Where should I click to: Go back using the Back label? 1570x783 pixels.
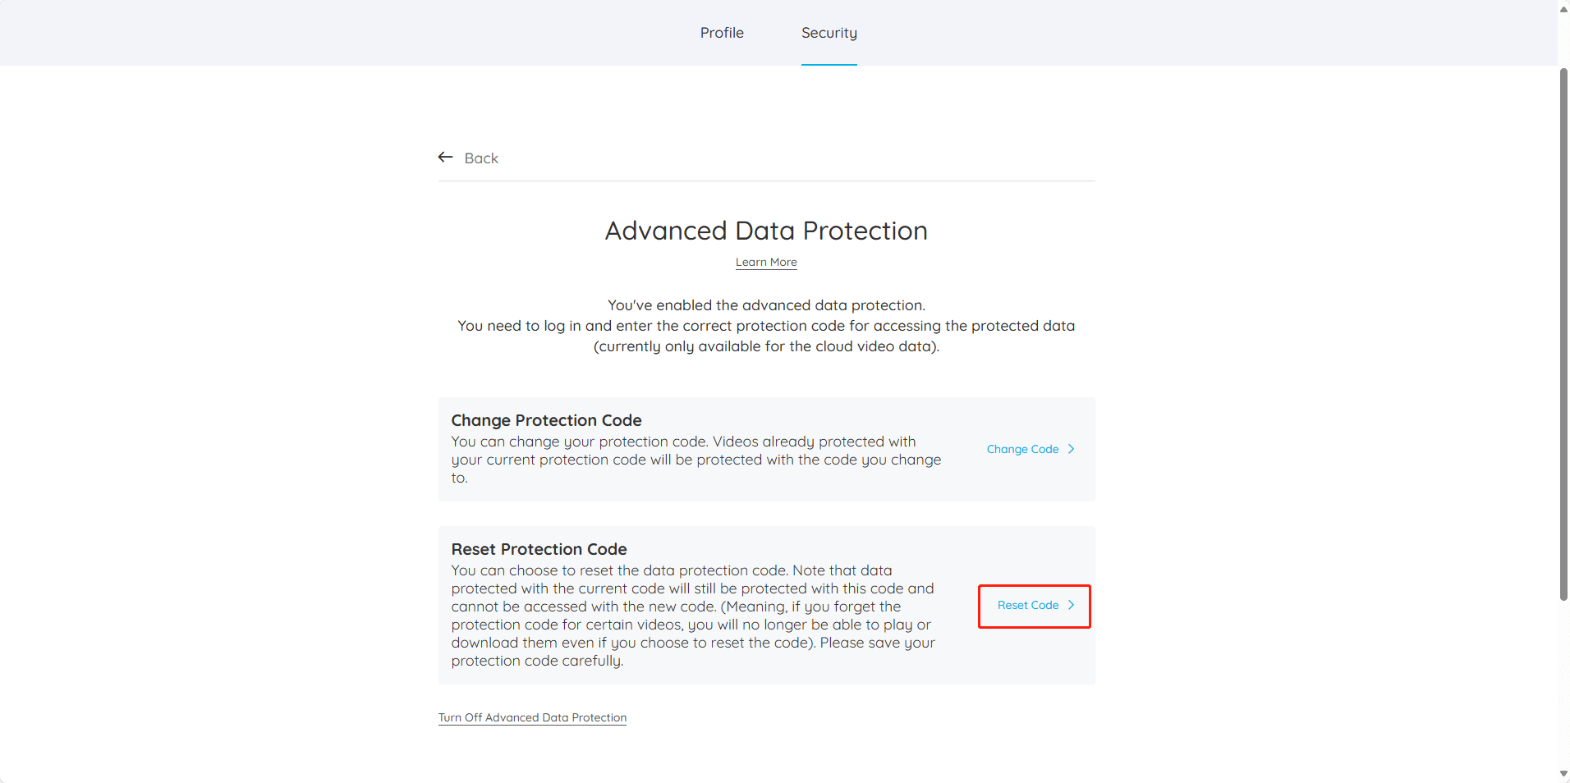pos(481,158)
